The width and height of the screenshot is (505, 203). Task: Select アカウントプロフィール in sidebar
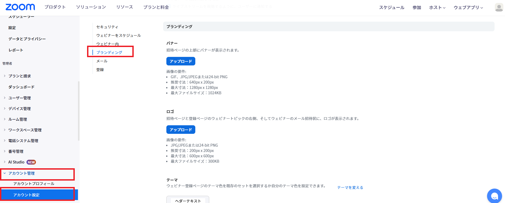point(34,184)
